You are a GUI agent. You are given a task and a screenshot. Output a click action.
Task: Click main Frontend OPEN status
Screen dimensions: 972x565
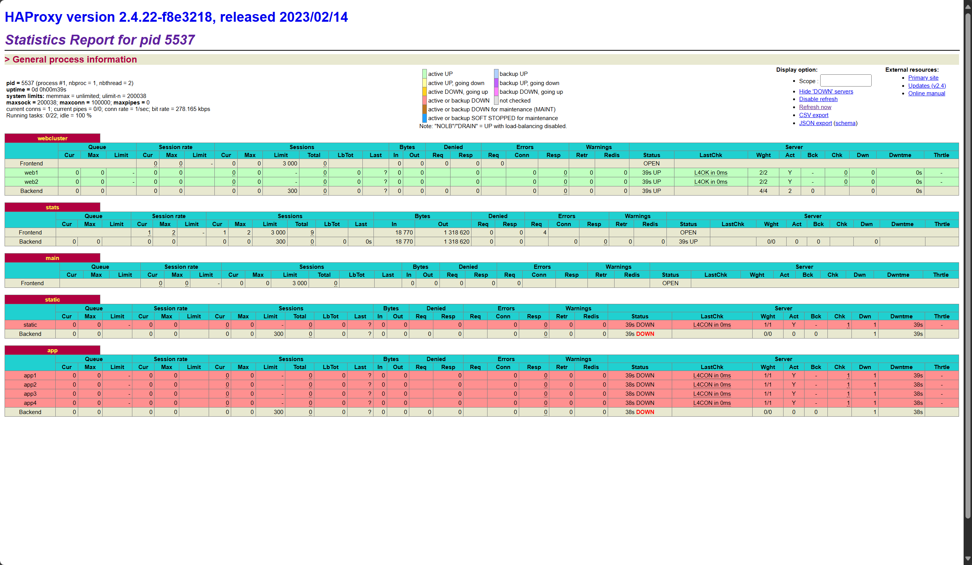click(670, 283)
